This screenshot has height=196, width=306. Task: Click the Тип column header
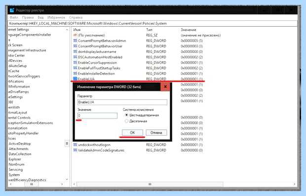tap(149, 30)
